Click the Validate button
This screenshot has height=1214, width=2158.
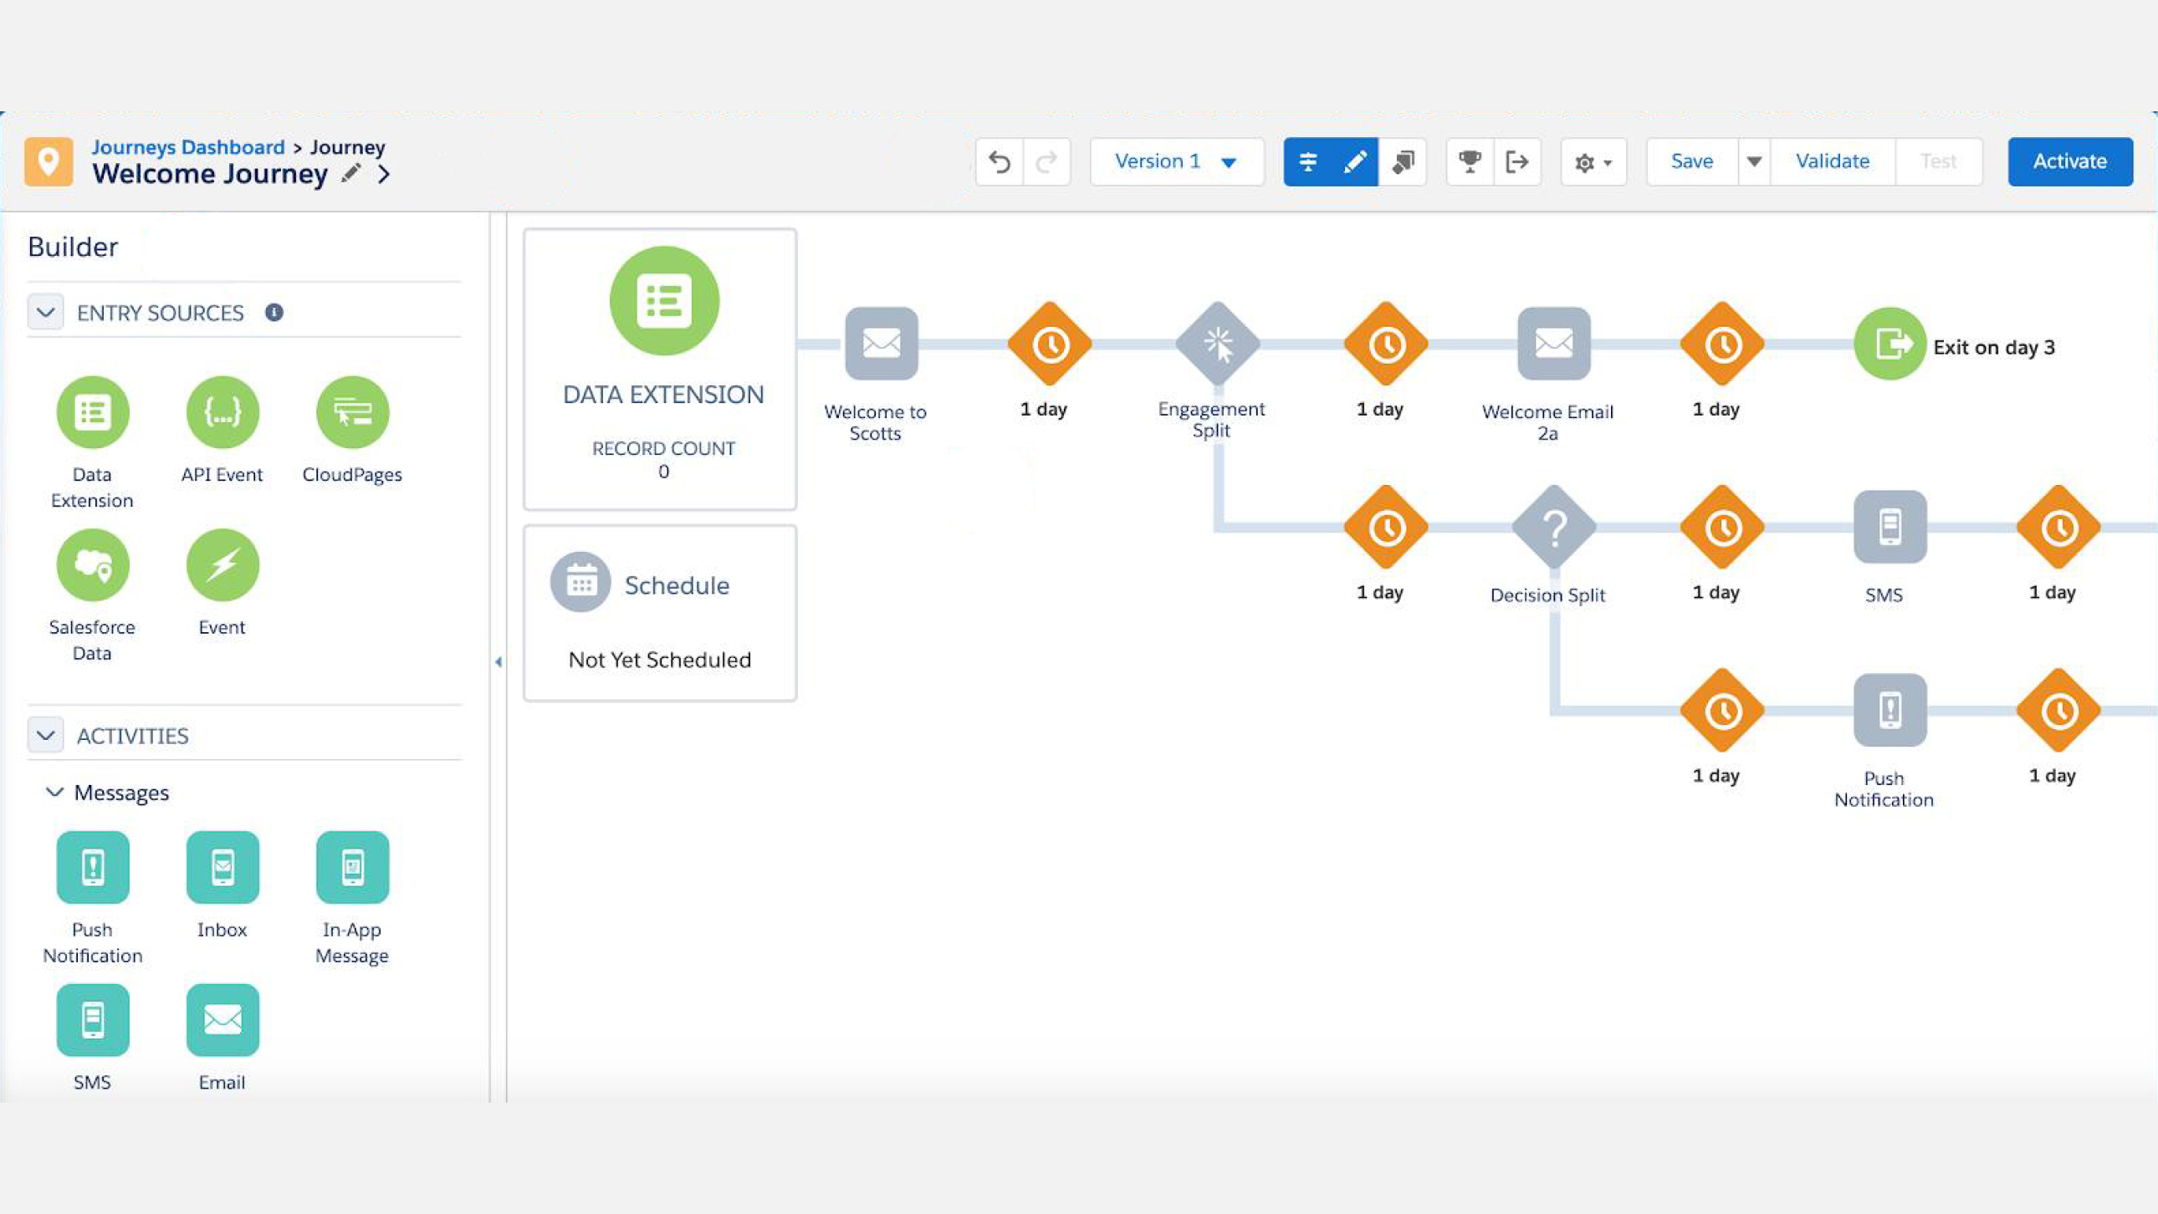pos(1833,160)
